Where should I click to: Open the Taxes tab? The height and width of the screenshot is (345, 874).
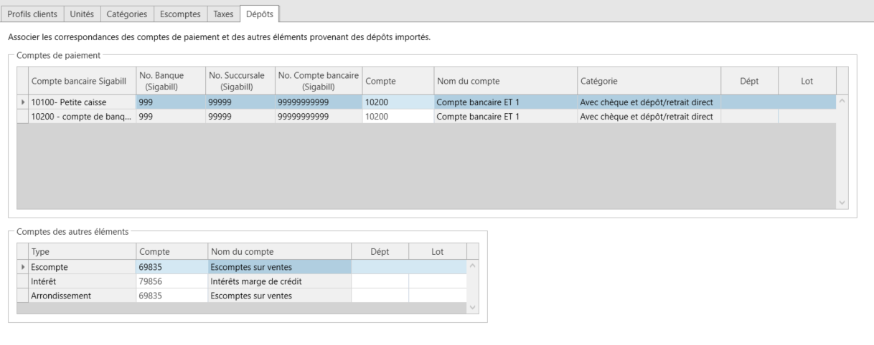coord(223,14)
